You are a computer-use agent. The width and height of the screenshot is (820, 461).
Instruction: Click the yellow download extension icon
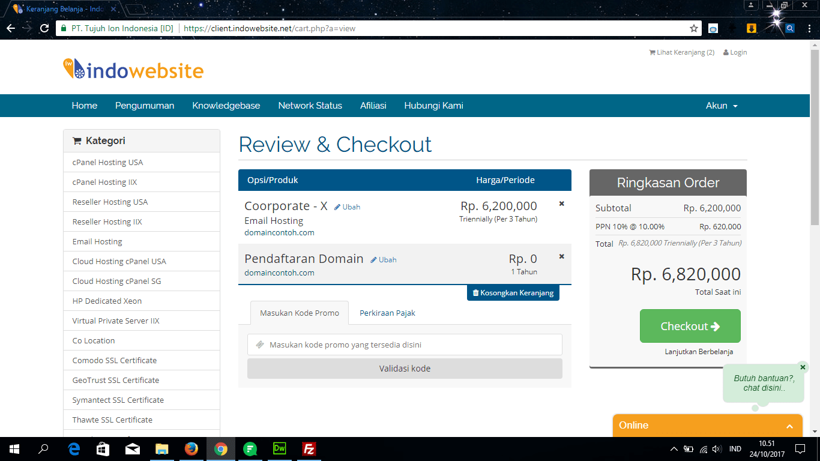tap(751, 28)
